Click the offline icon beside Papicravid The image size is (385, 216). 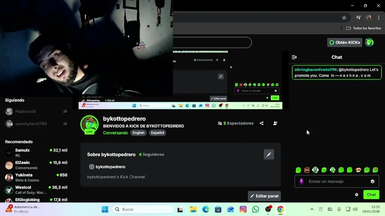[x=65, y=111]
